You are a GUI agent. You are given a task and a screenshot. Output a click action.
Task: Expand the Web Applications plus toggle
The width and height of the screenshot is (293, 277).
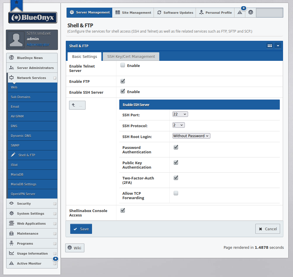point(55,224)
